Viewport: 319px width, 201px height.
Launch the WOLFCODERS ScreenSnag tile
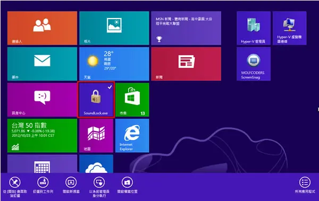point(254,64)
